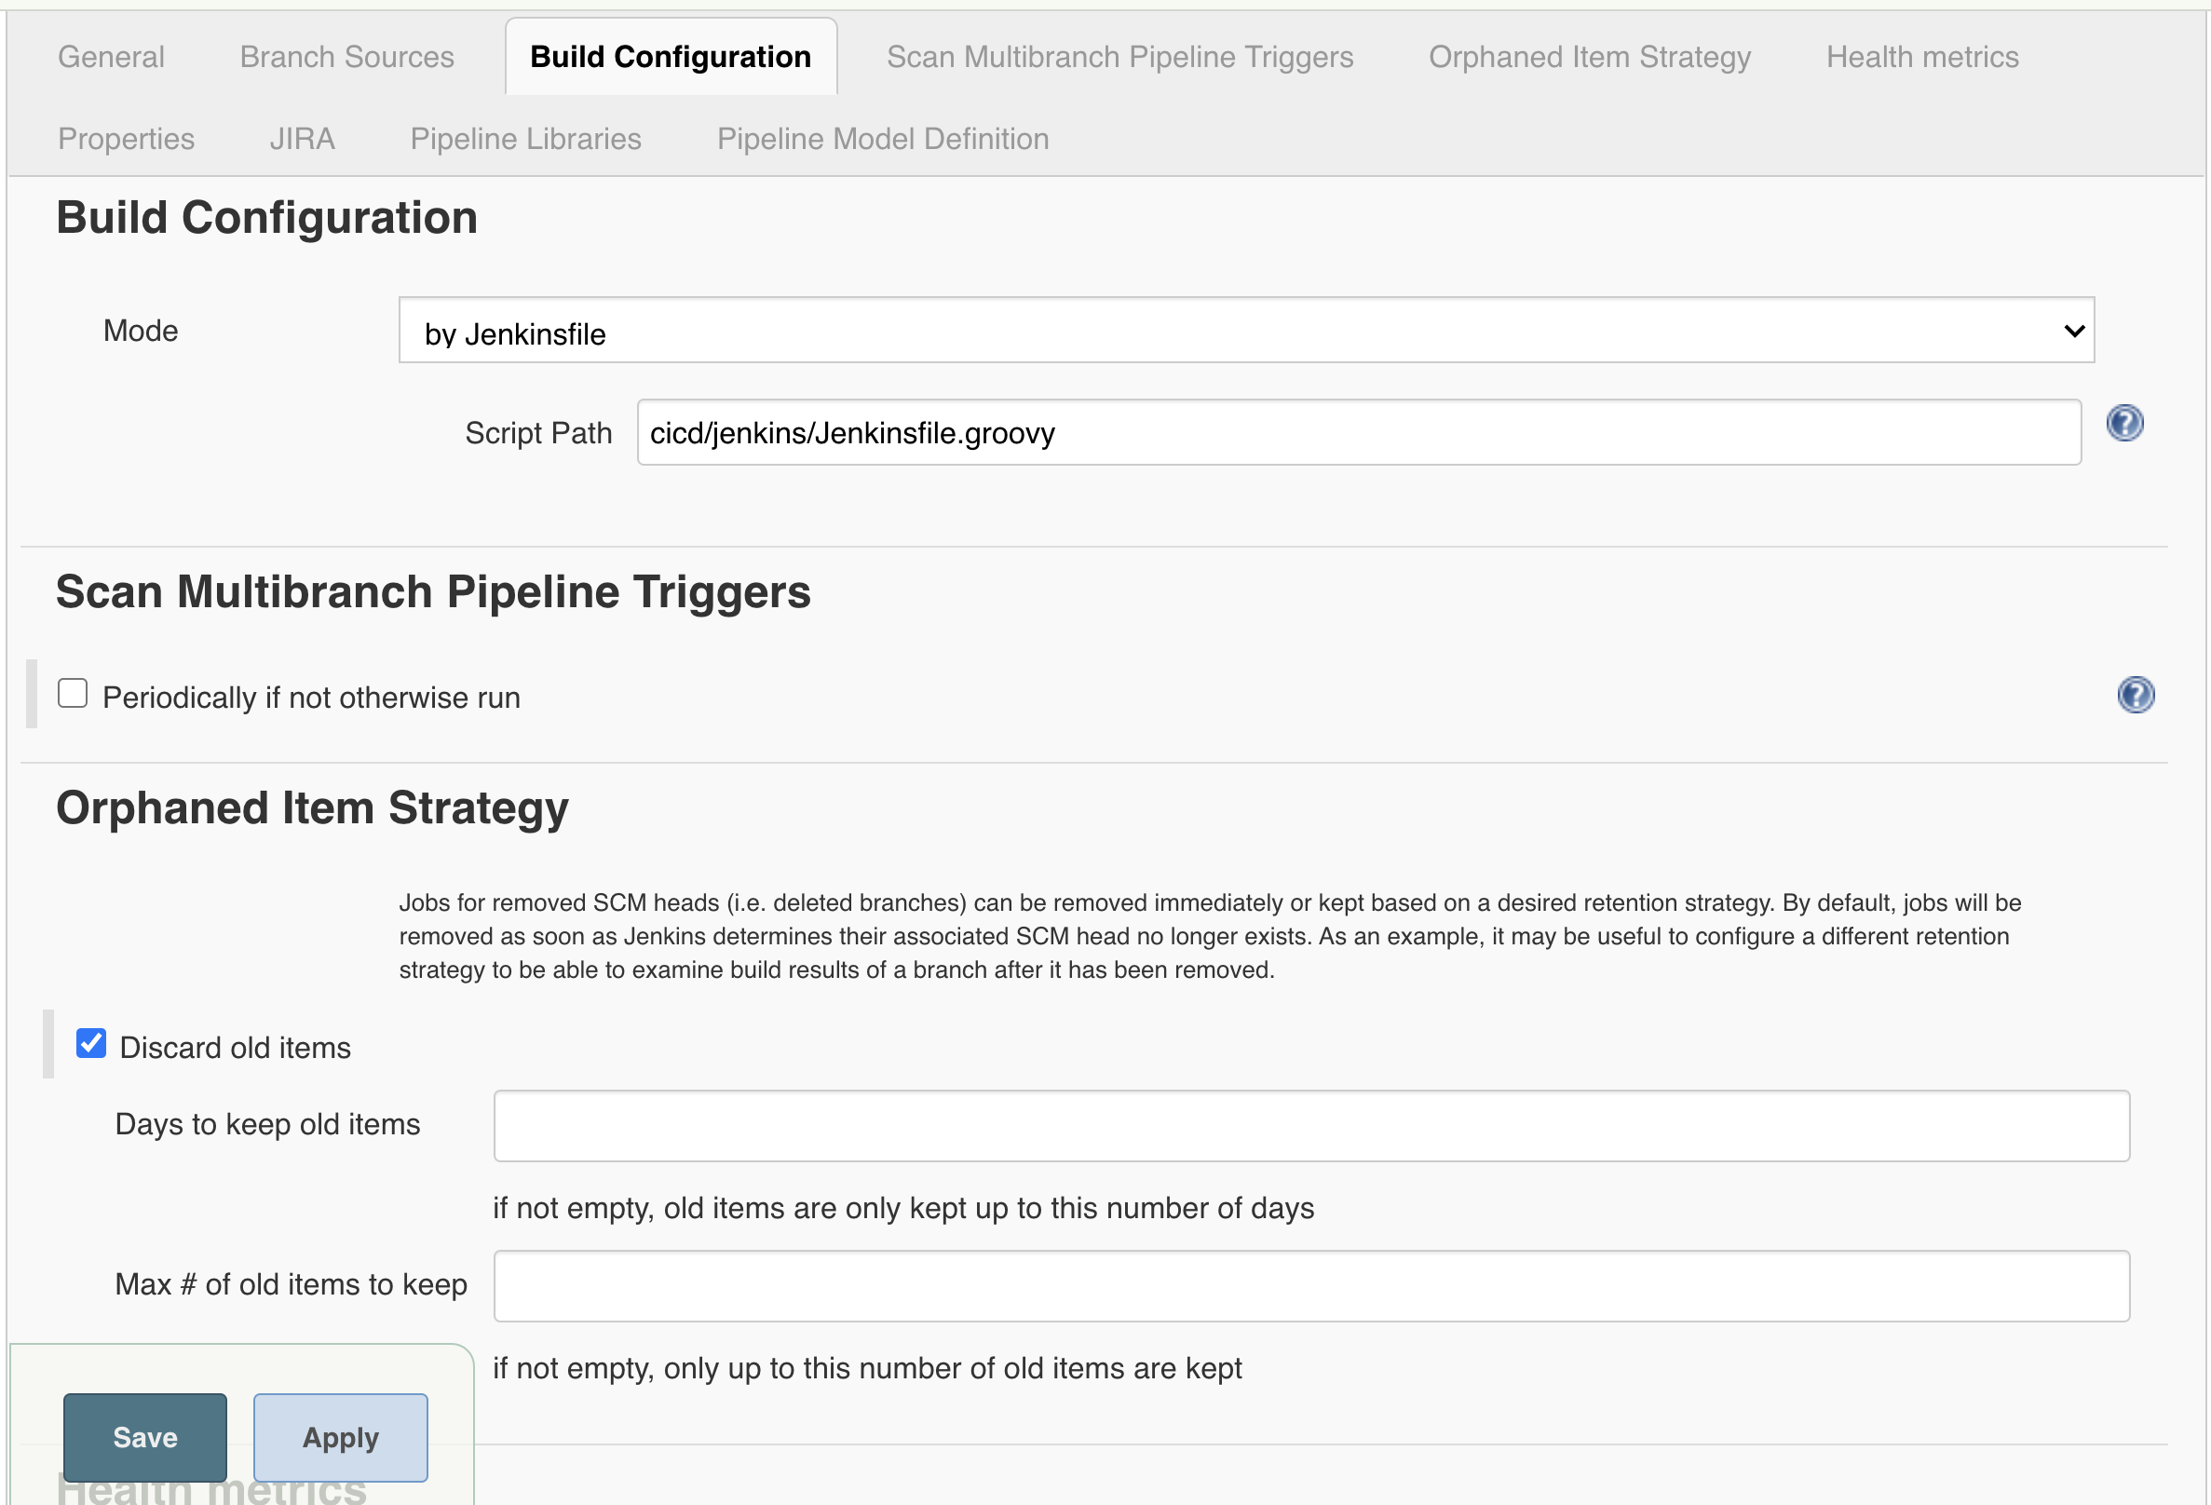
Task: Click the Apply button
Action: [341, 1437]
